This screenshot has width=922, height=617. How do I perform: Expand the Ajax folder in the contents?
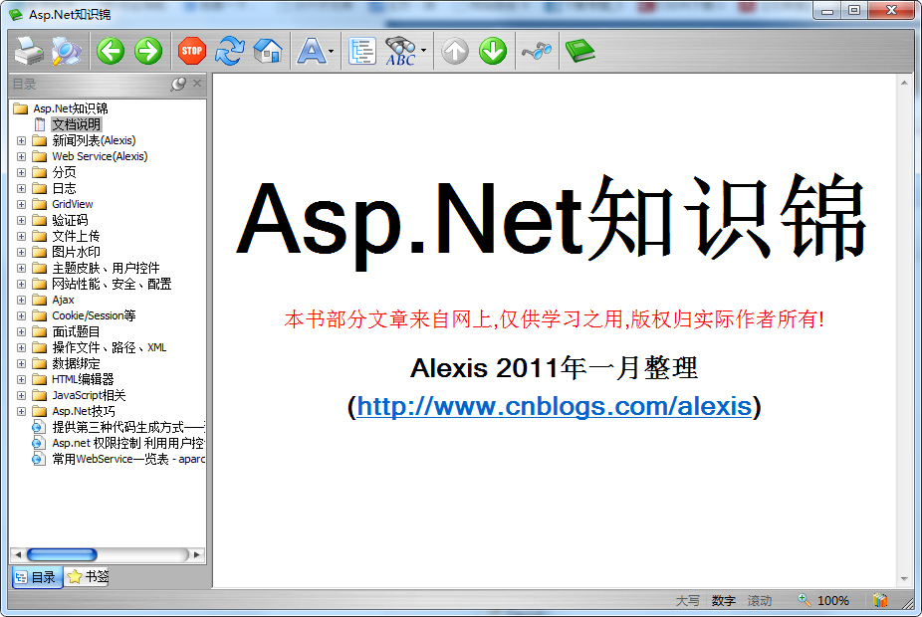[23, 299]
